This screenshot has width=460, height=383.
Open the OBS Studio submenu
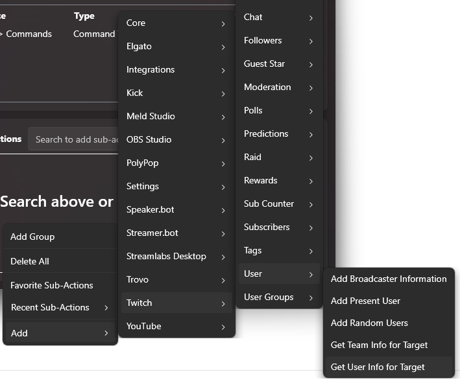tap(176, 139)
